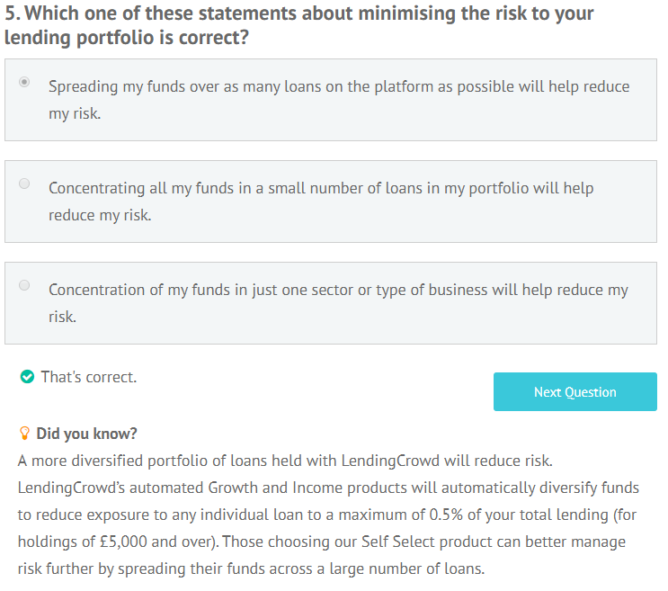668x591 pixels.
Task: Click the '£5,000 and over' text
Action: click(156, 542)
